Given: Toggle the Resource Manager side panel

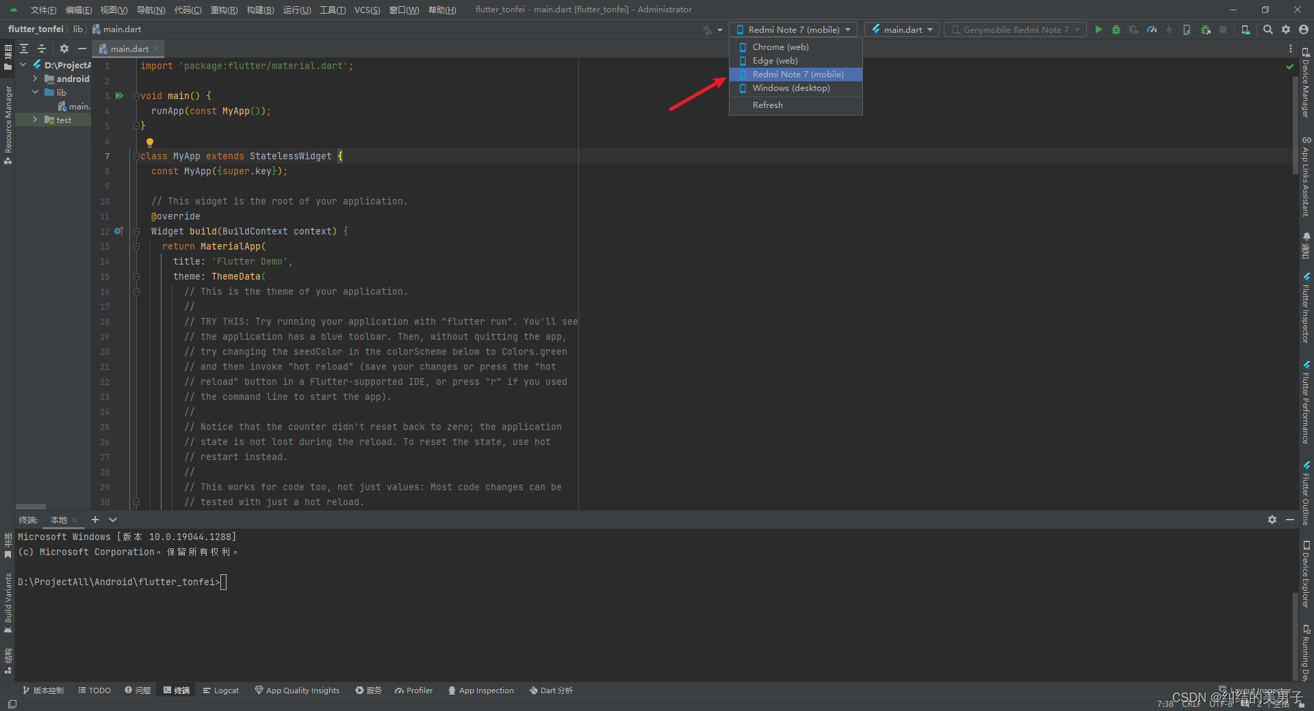Looking at the screenshot, I should [8, 125].
